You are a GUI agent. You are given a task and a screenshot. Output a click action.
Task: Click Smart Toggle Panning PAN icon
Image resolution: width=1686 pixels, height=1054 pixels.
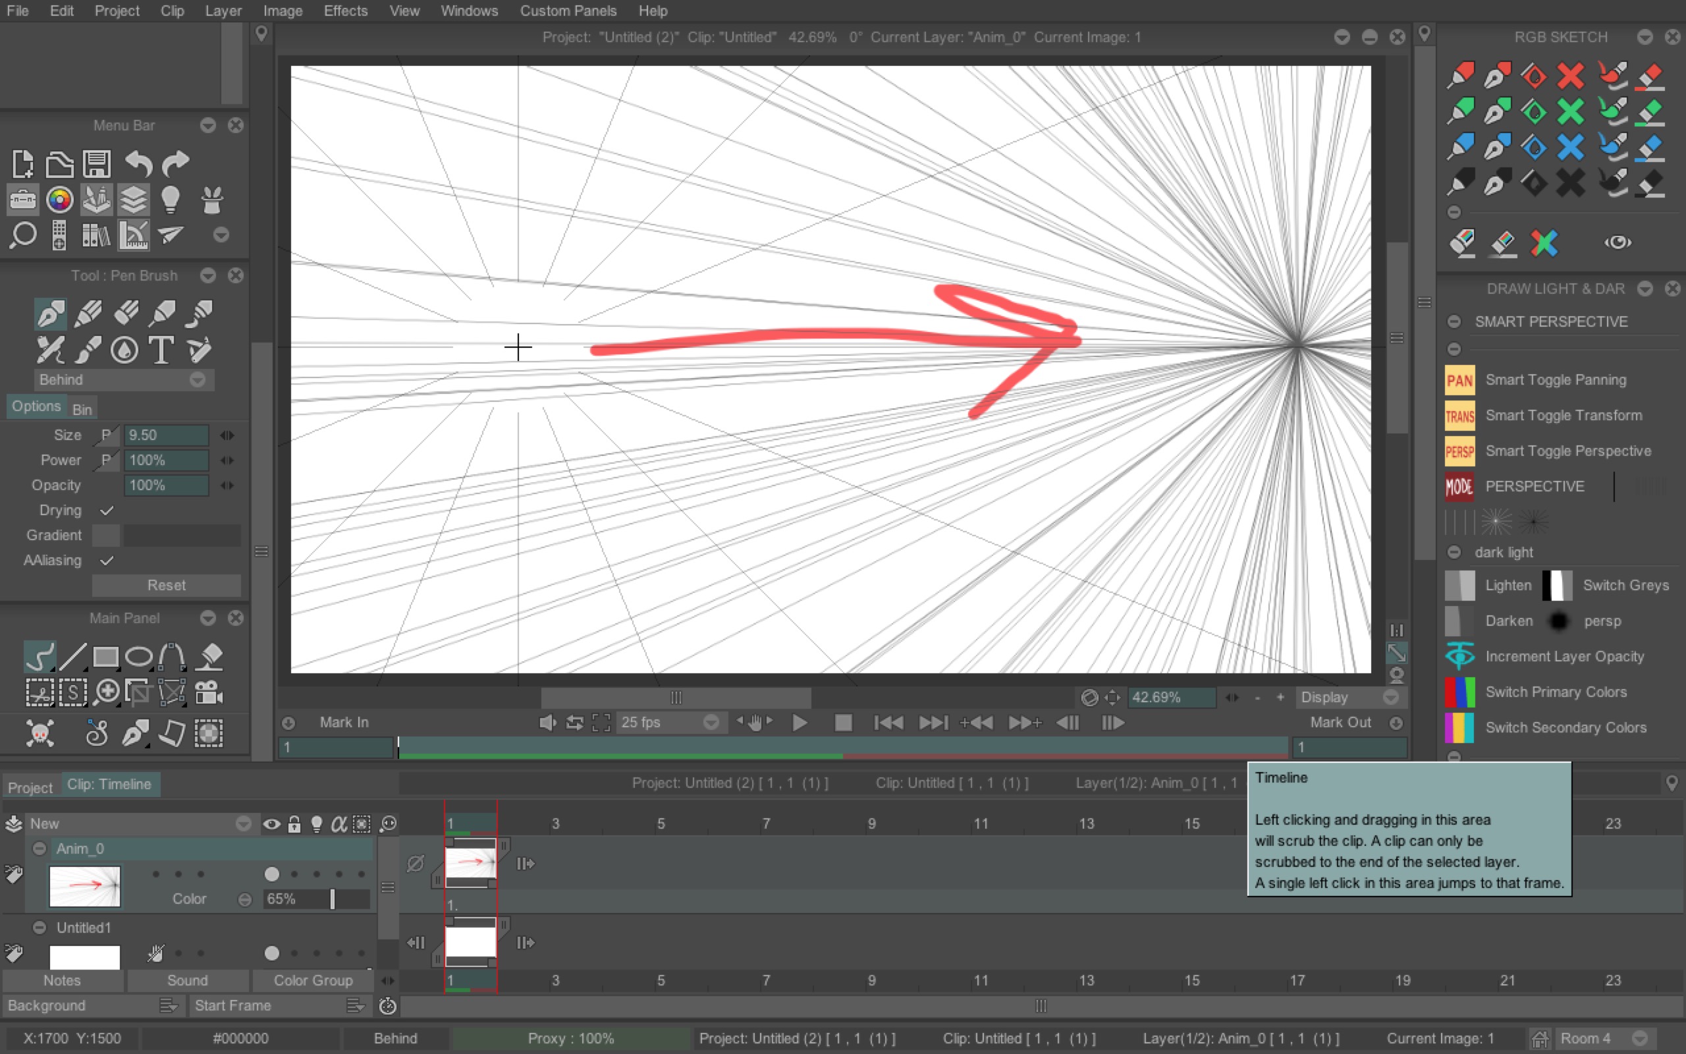[1459, 380]
